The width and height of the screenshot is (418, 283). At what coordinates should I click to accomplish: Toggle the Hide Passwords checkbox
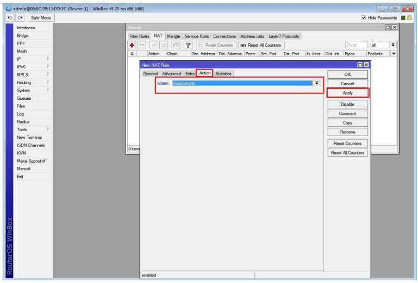coord(363,18)
